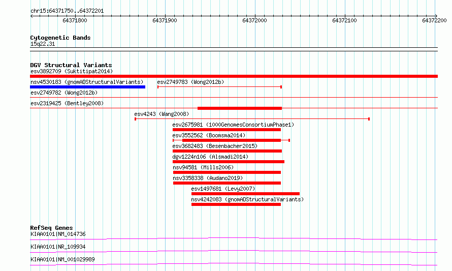Click the red bar under dgv1224n106

(x=229, y=162)
